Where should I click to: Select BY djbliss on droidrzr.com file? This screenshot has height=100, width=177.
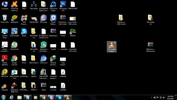pos(44,33)
